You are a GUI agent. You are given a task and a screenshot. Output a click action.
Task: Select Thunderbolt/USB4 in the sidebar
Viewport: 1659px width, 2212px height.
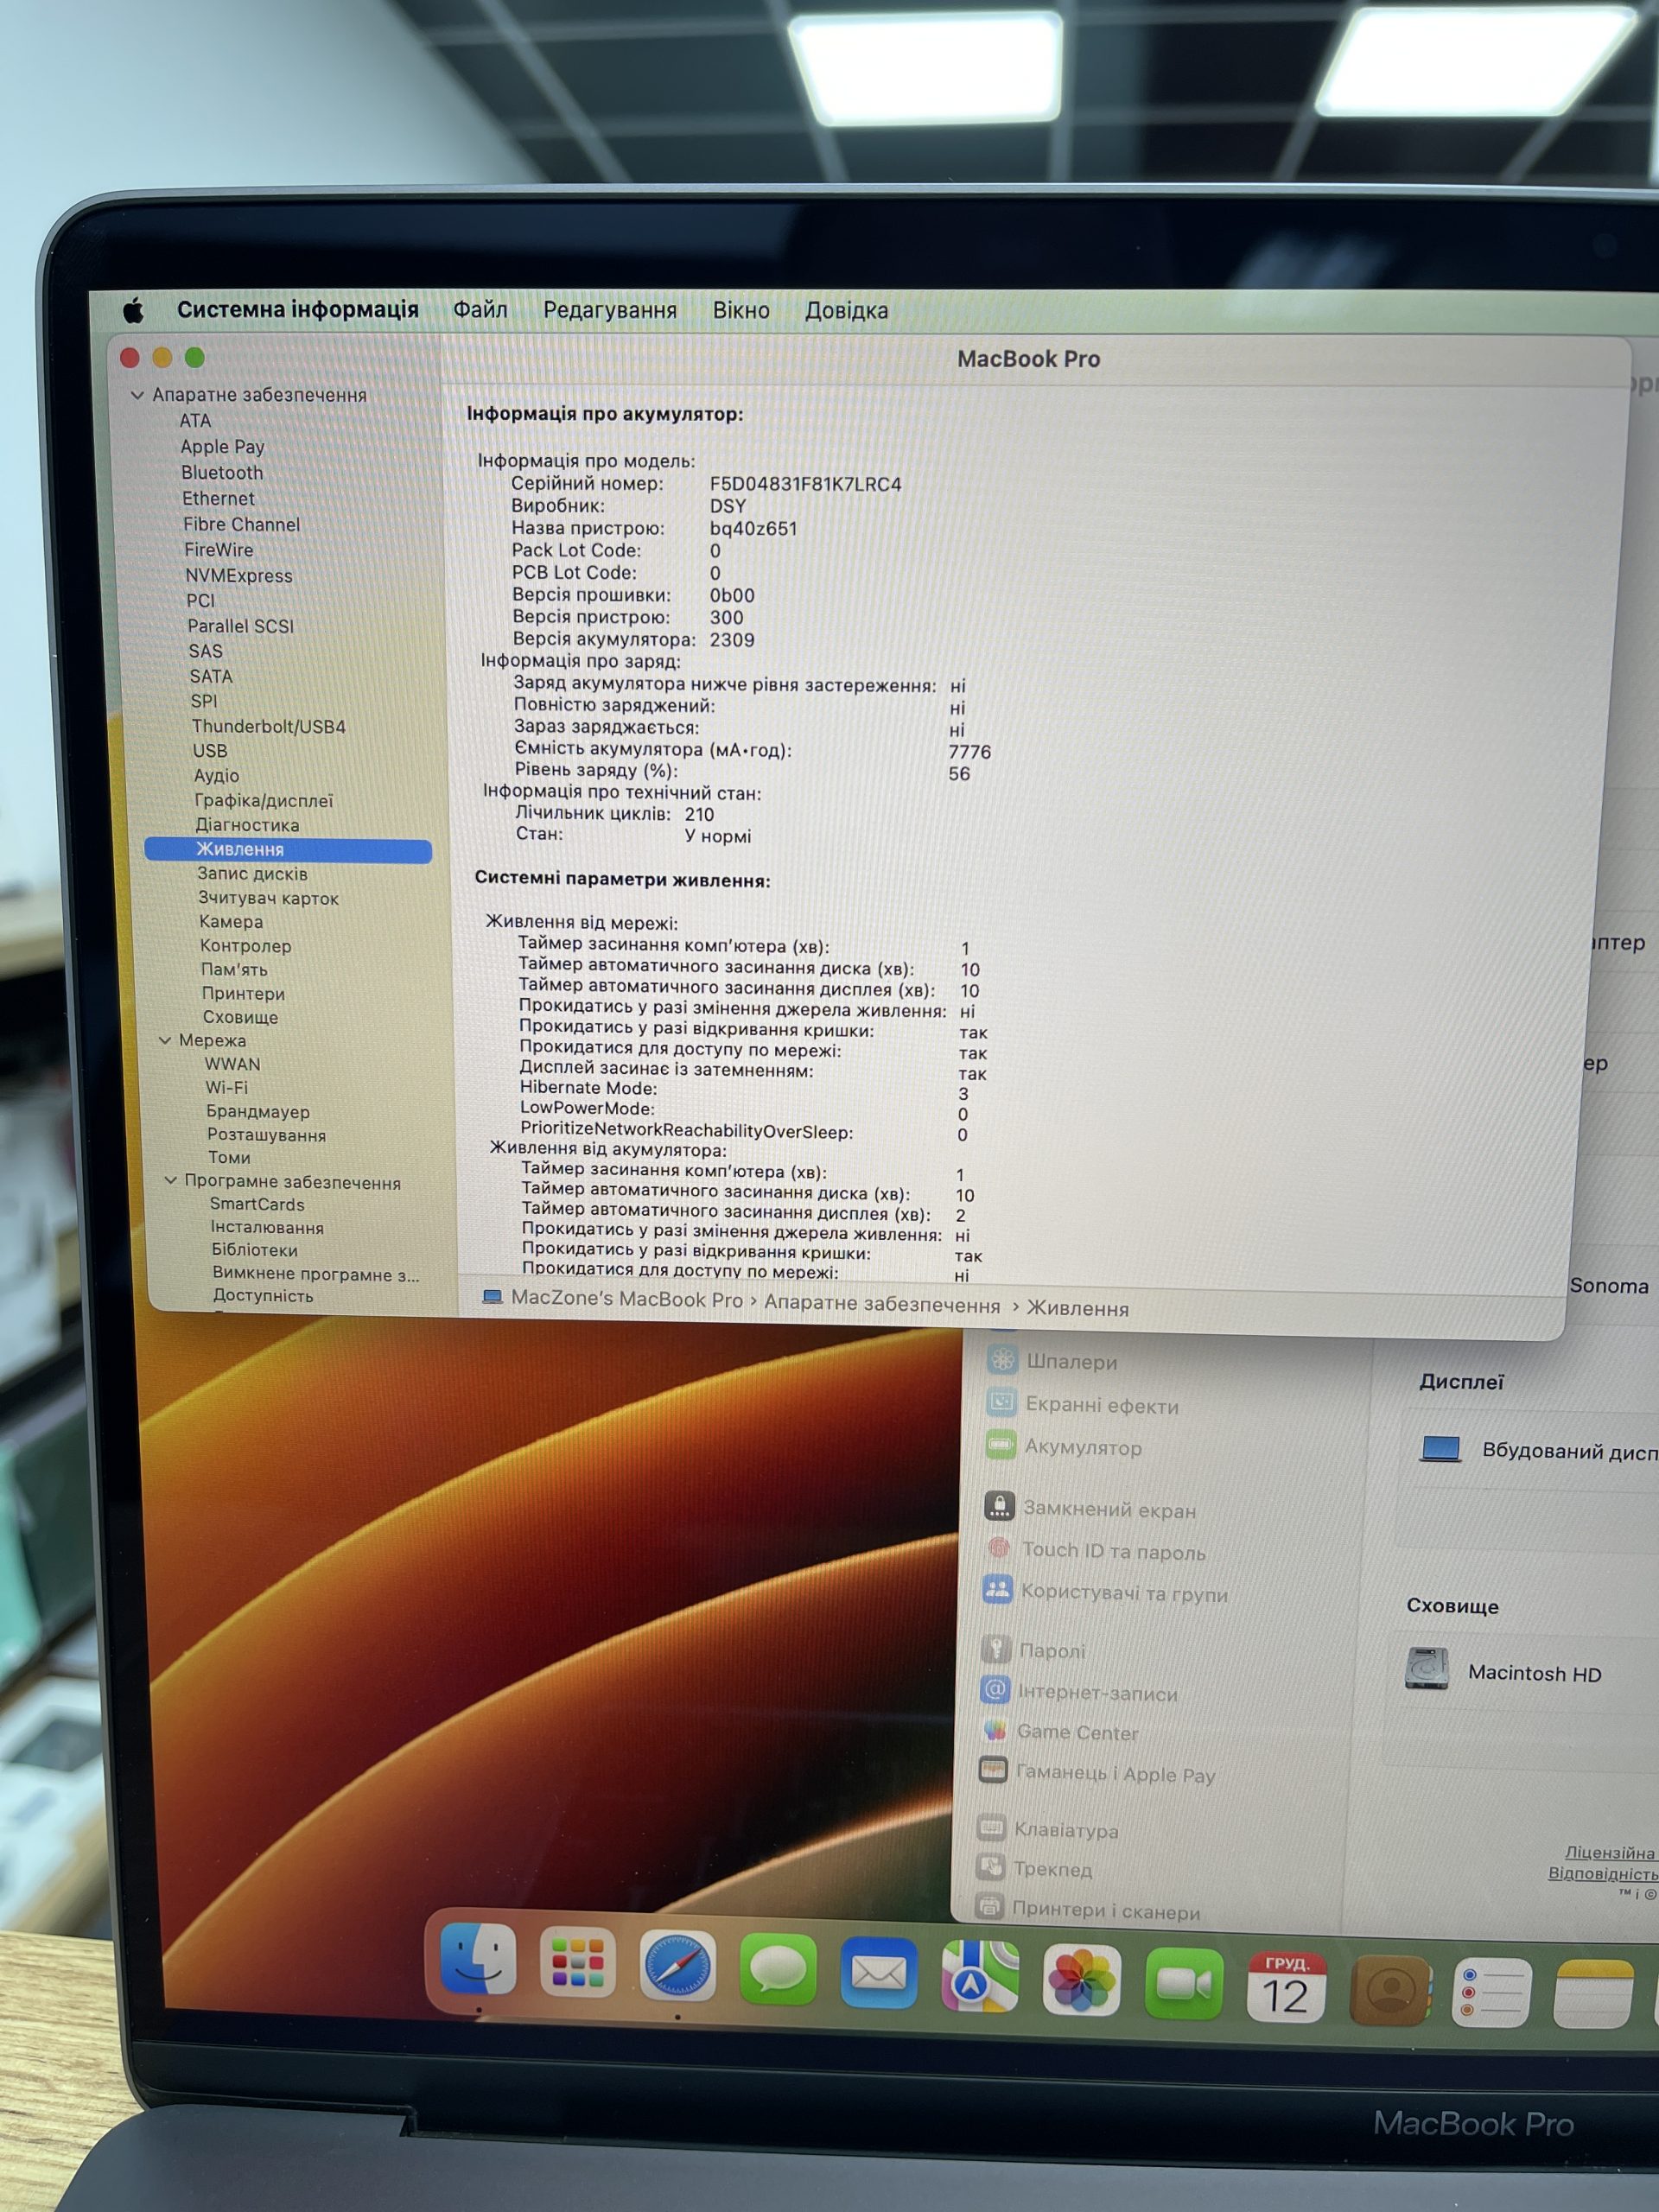(269, 726)
